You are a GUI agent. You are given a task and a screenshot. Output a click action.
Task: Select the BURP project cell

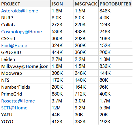pos(25,18)
